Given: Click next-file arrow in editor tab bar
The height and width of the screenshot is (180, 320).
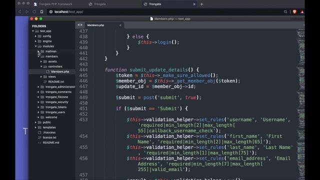Looking at the screenshot, I should pos(81,25).
